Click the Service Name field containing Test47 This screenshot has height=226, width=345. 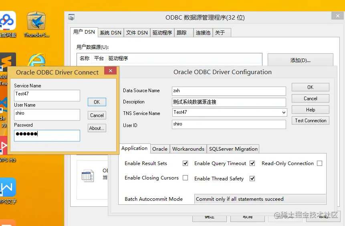47,95
